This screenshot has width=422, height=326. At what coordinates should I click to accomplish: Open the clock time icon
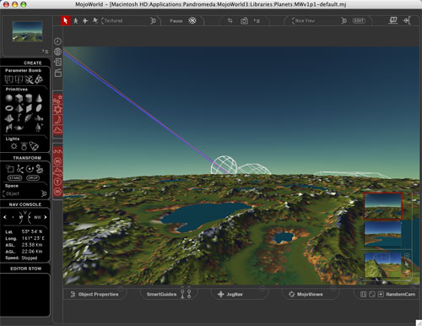click(x=57, y=41)
